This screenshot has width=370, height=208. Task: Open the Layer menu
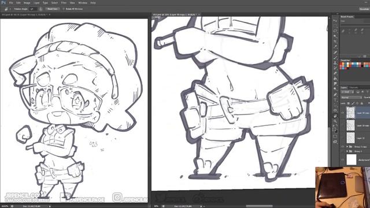36,3
